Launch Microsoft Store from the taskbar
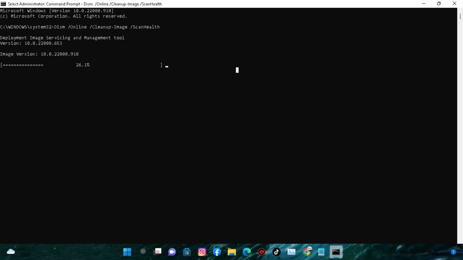The image size is (463, 260). (x=187, y=252)
